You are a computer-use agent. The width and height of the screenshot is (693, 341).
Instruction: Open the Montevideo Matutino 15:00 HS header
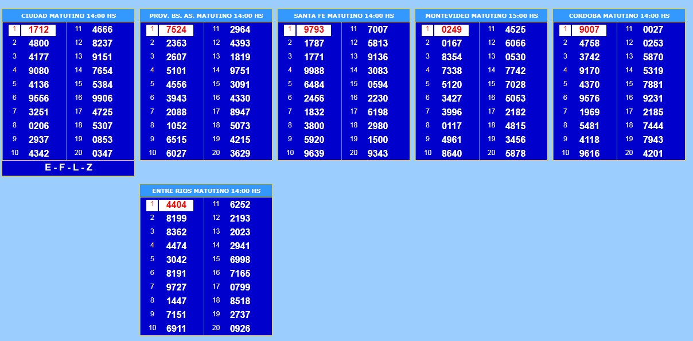click(481, 16)
